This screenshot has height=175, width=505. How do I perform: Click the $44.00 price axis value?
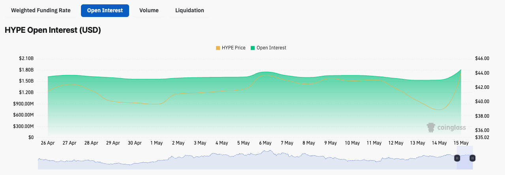click(482, 73)
